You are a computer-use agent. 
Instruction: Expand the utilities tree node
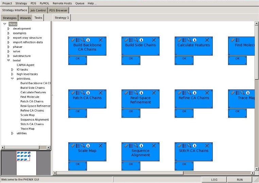(x=13, y=134)
